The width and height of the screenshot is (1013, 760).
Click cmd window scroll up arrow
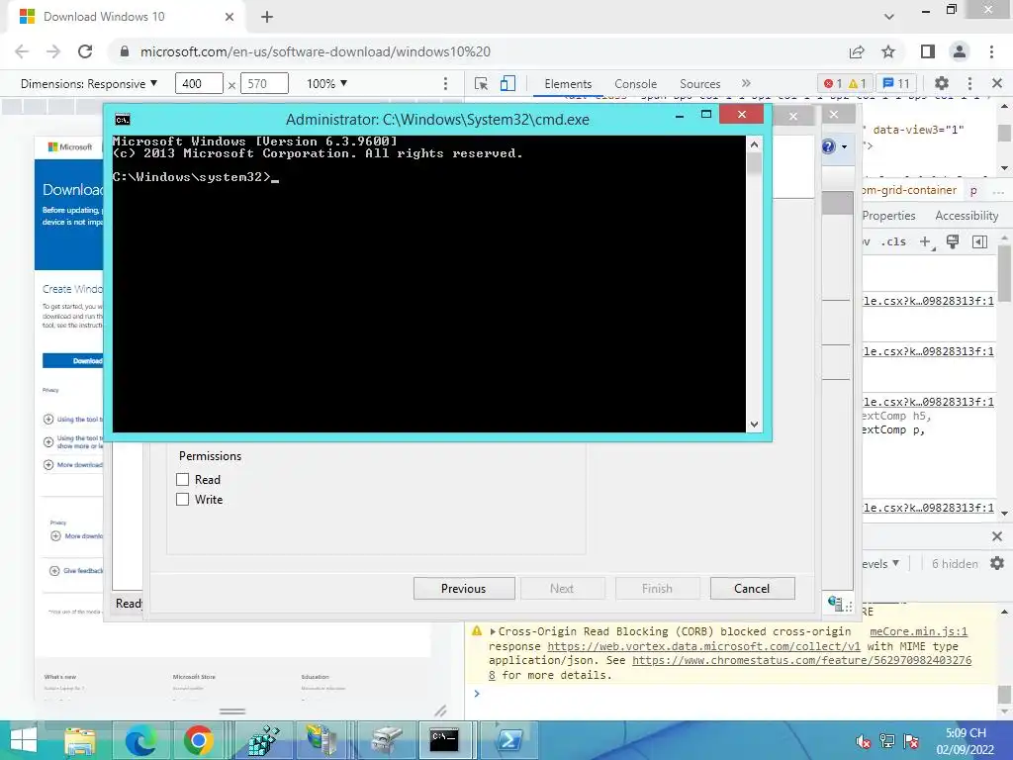click(754, 144)
